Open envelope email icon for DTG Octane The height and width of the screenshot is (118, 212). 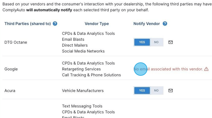point(170,42)
